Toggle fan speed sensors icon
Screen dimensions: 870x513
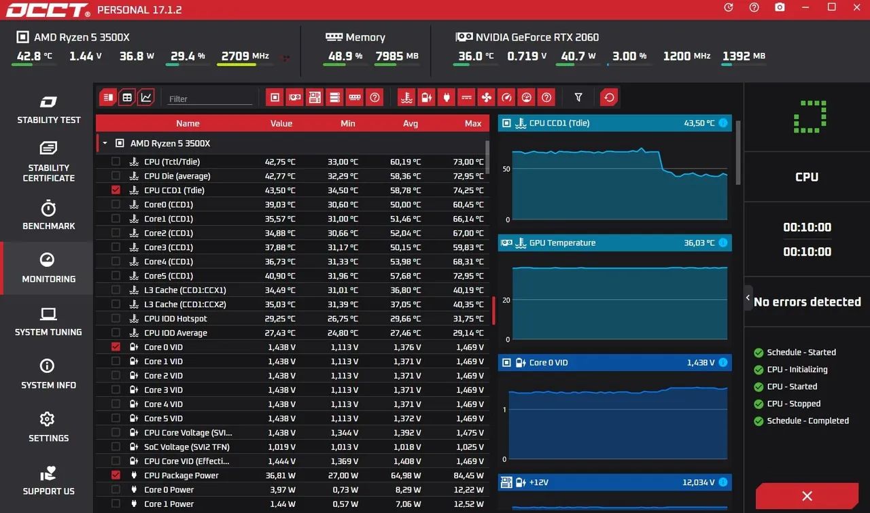click(487, 98)
